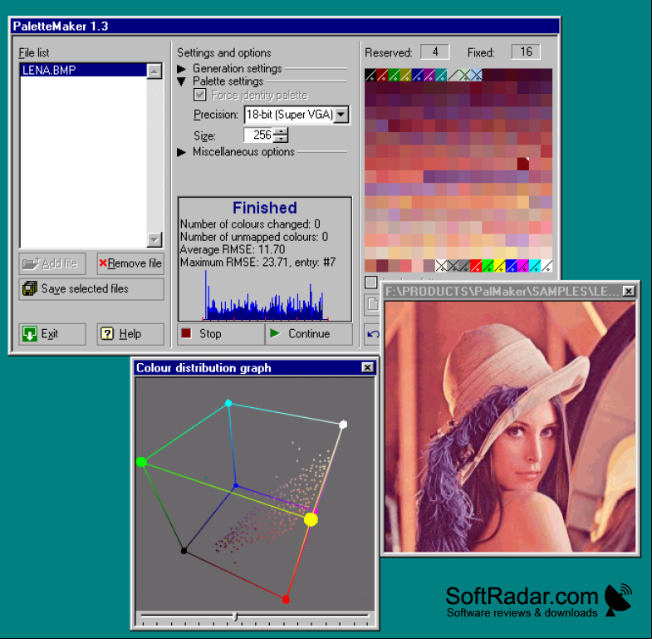Click the 'Average RMSE: 11.70' text
Screen dimensions: 652x639
(233, 249)
